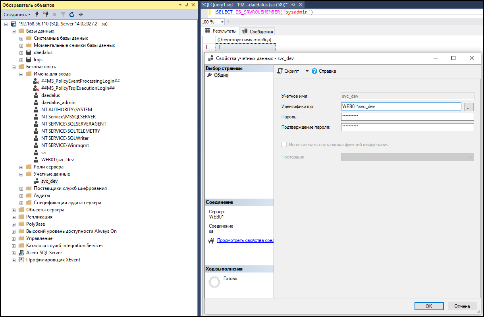Open Просмотреть свойства соединения link
The width and height of the screenshot is (484, 317).
(246, 240)
